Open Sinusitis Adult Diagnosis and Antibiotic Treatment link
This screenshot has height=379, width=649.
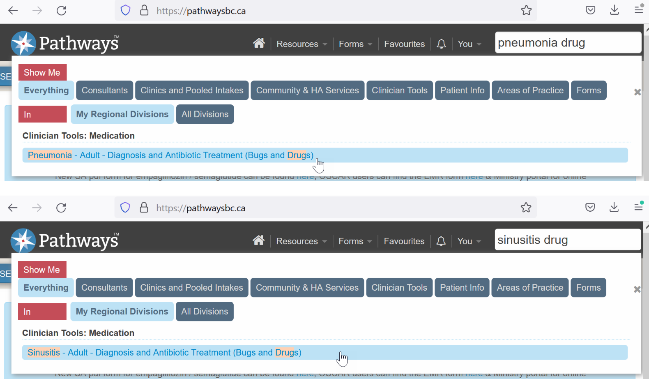(164, 353)
